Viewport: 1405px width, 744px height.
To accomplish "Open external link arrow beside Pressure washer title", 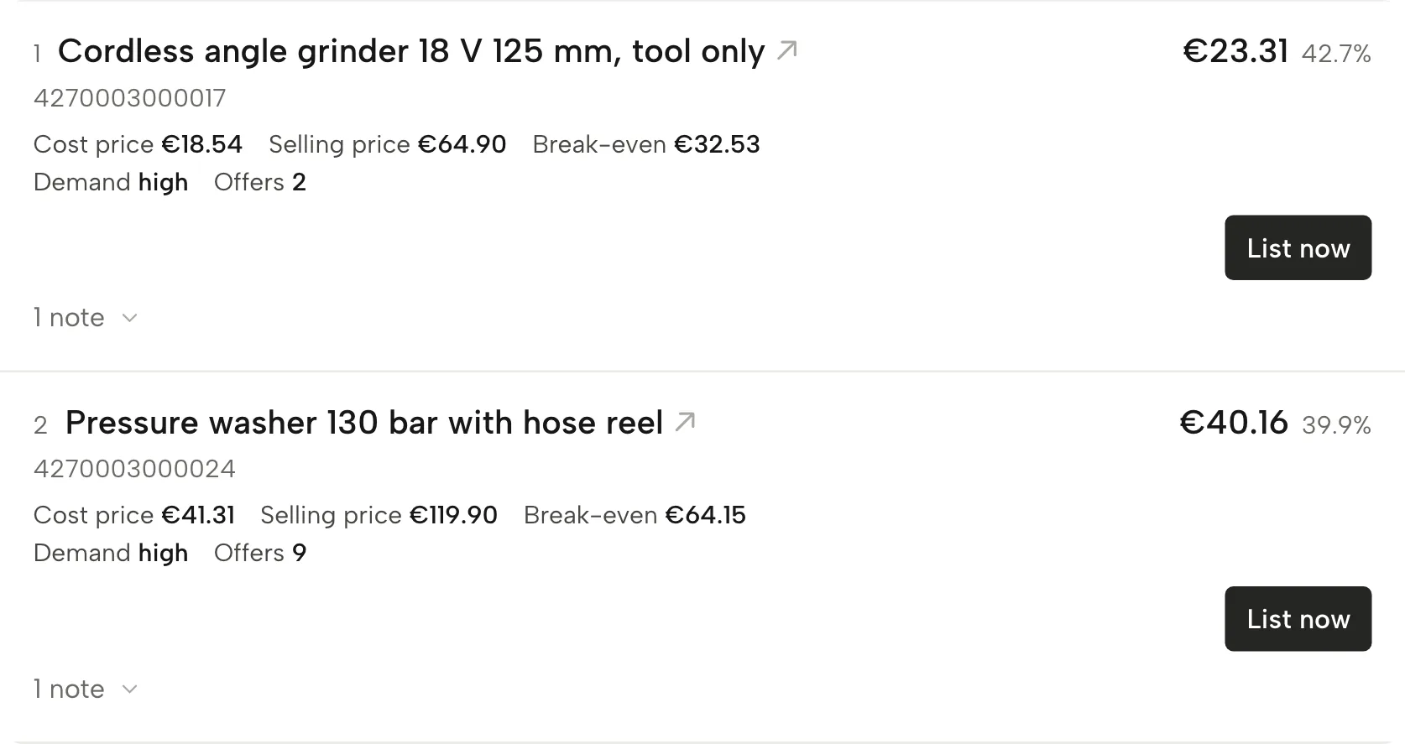I will click(x=685, y=422).
